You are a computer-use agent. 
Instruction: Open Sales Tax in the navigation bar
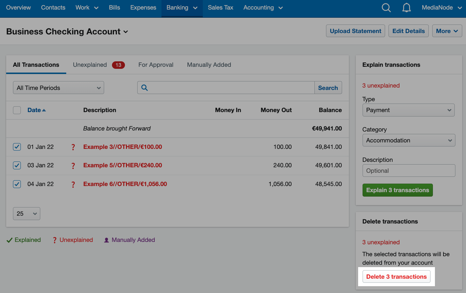[221, 7]
